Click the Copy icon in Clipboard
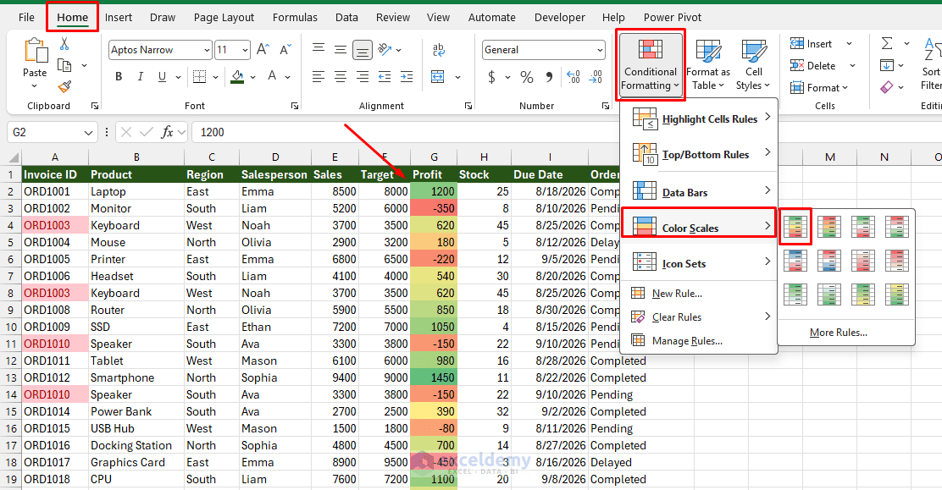Screen dimensions: 942x490 click(64, 65)
